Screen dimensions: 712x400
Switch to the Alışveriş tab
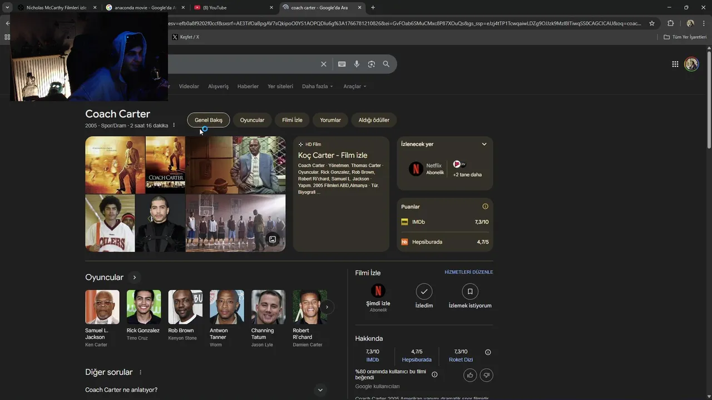pos(218,86)
